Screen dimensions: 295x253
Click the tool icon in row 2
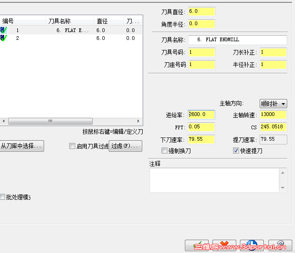(4, 38)
